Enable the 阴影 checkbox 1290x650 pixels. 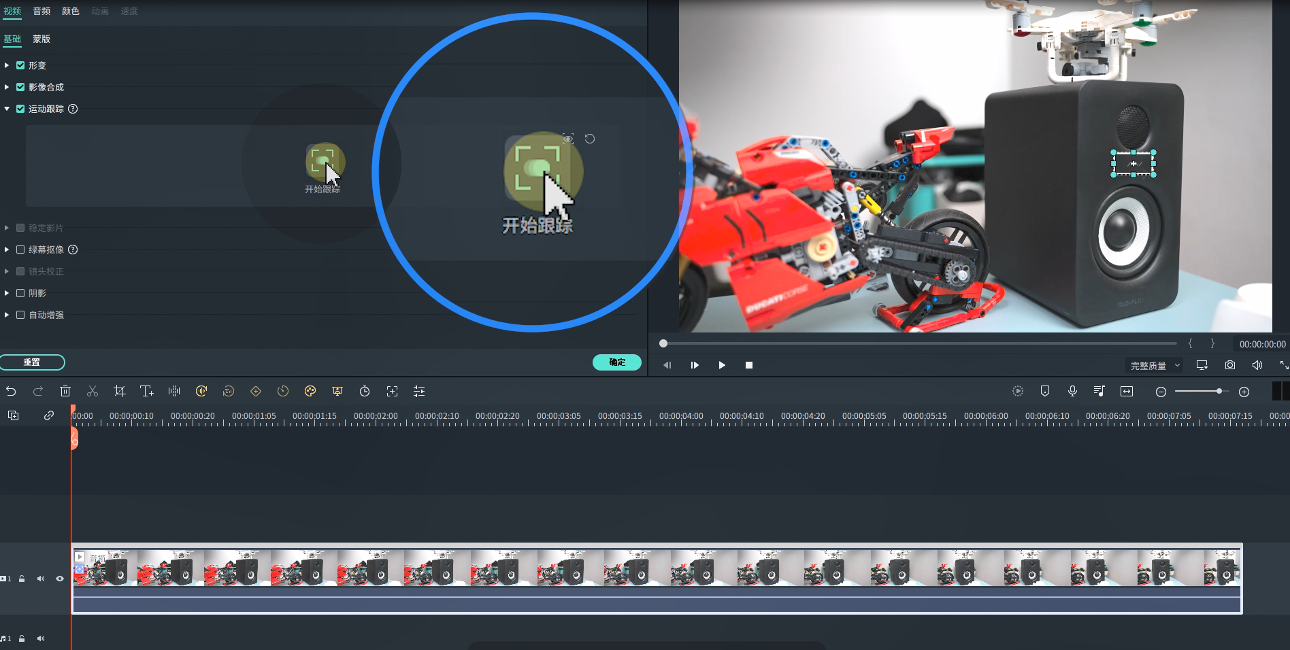click(20, 293)
